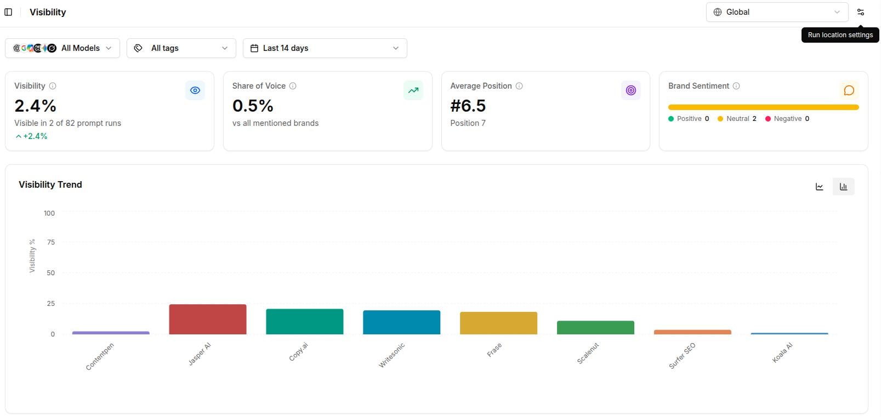Click the Koala AI bar
Screen dimensions: 881x417
tap(790, 333)
